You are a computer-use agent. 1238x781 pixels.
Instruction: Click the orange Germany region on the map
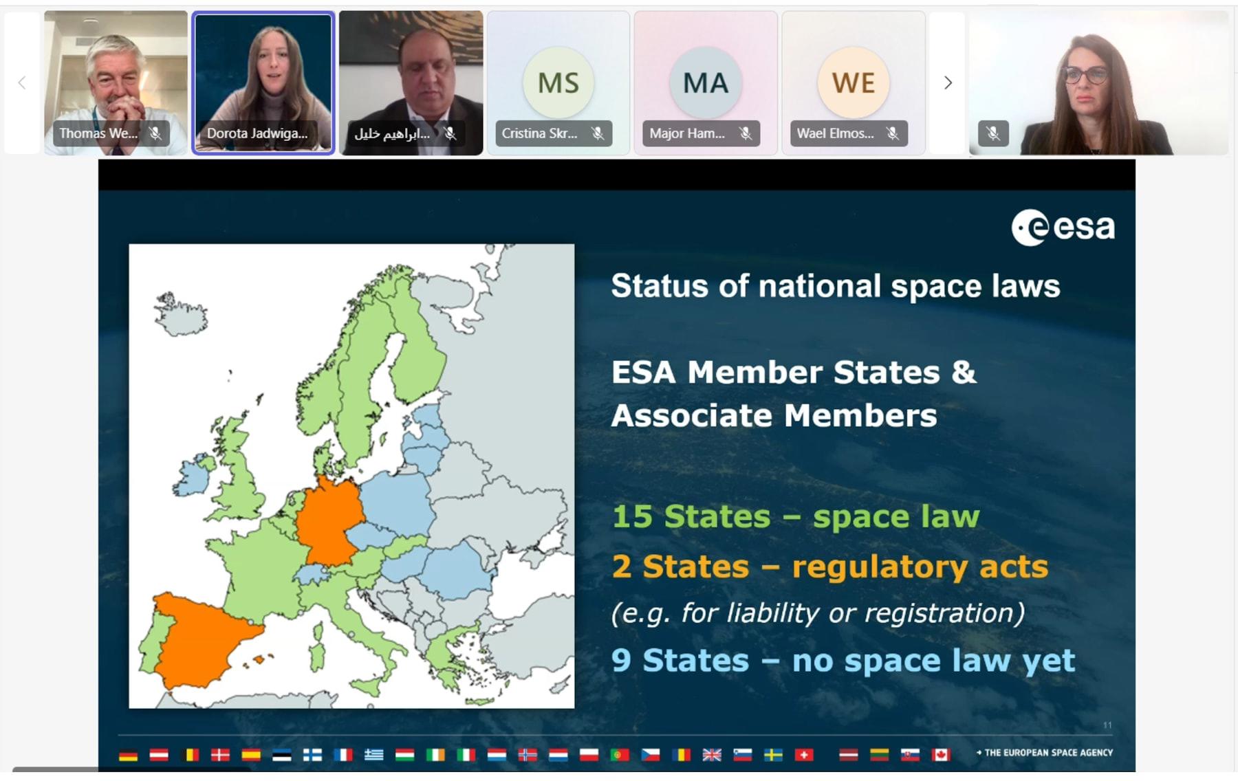tap(327, 519)
